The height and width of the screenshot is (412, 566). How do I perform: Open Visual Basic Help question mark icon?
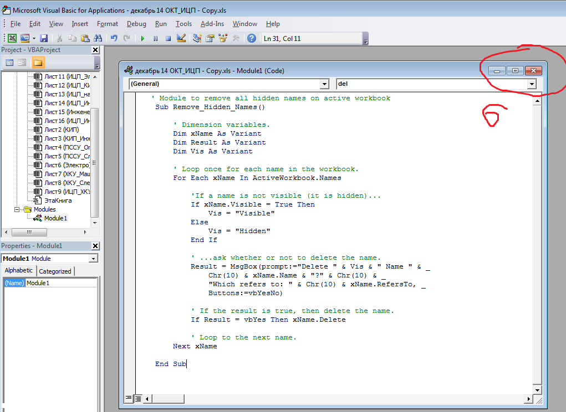click(x=252, y=38)
